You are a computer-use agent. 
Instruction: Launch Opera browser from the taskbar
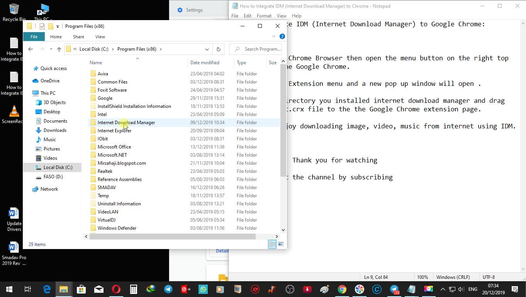116,289
